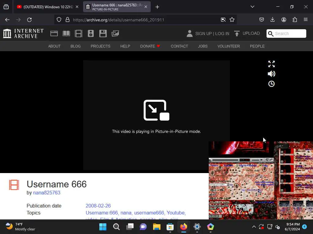The image size is (313, 234).
Task: Click the Youtube topic link
Action: tap(175, 213)
